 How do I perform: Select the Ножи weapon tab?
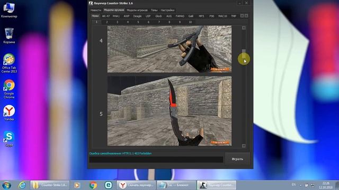coord(95,16)
